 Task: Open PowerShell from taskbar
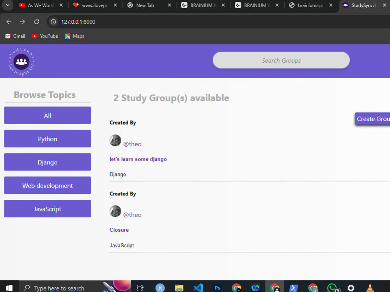point(294,288)
